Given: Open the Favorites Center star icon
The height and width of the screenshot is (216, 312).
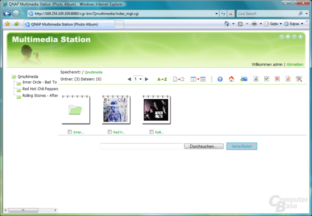Looking at the screenshot, I should pyautogui.click(x=8, y=24).
